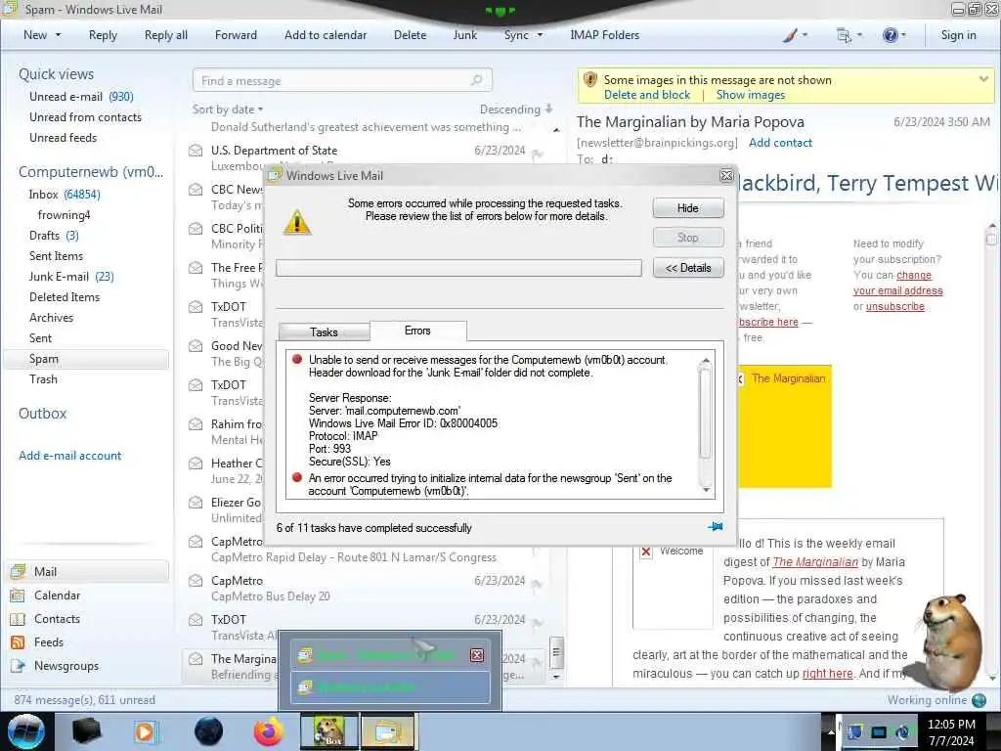The height and width of the screenshot is (751, 1001).
Task: Click the search magnifier icon
Action: (x=476, y=80)
